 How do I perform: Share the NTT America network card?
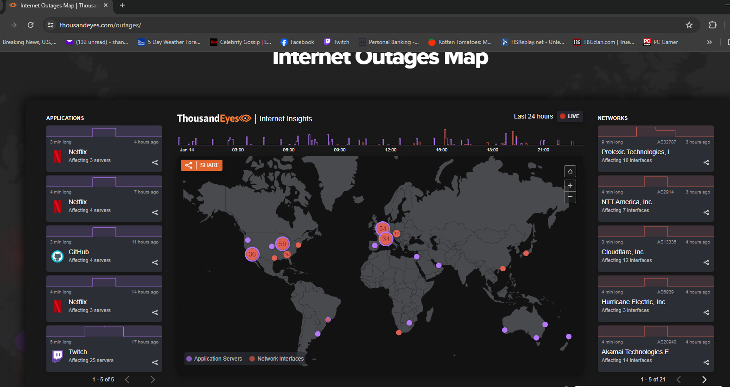tap(706, 212)
